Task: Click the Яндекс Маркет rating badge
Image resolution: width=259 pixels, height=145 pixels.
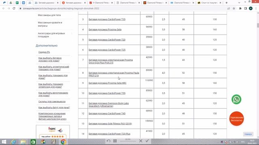Action: point(53,132)
